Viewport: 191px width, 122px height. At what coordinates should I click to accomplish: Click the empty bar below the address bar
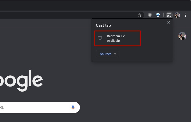(x=46, y=23)
